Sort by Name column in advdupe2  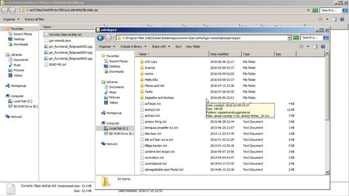(172, 54)
